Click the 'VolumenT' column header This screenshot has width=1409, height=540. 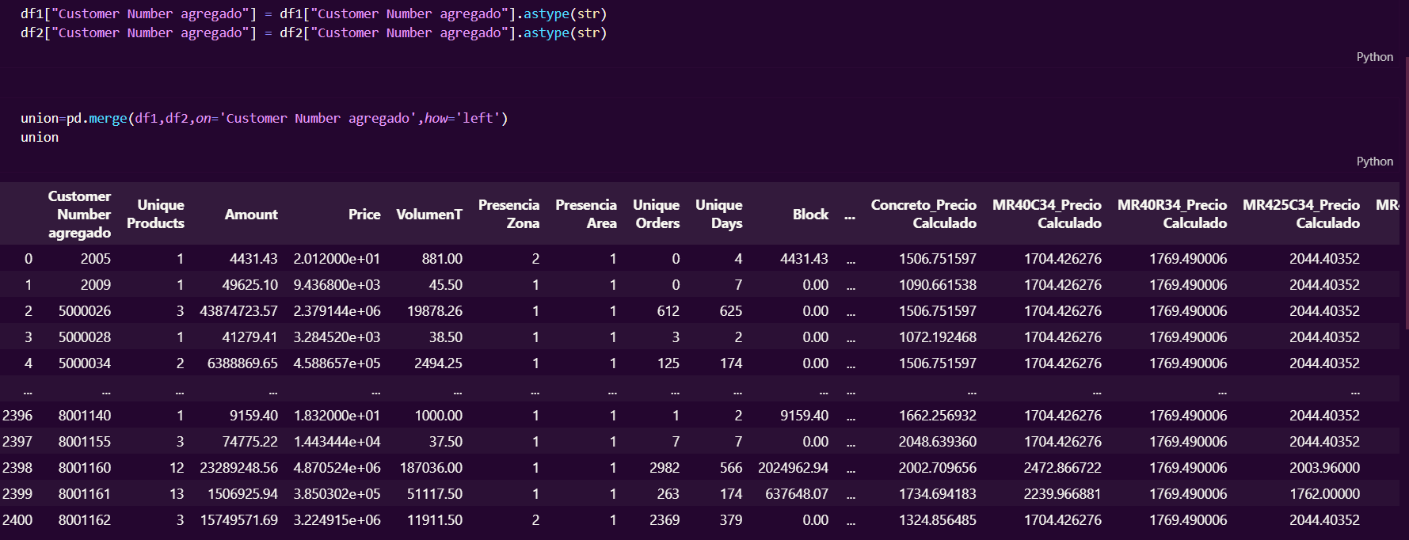pyautogui.click(x=428, y=215)
